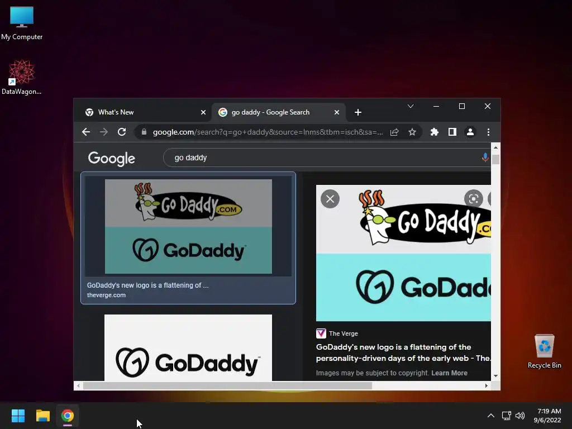The width and height of the screenshot is (572, 429).
Task: Open File Explorer from taskbar
Action: (x=42, y=416)
